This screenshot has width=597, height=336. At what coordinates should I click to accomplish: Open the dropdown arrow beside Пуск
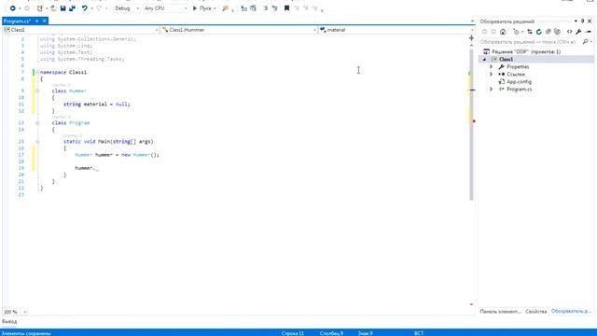point(215,8)
